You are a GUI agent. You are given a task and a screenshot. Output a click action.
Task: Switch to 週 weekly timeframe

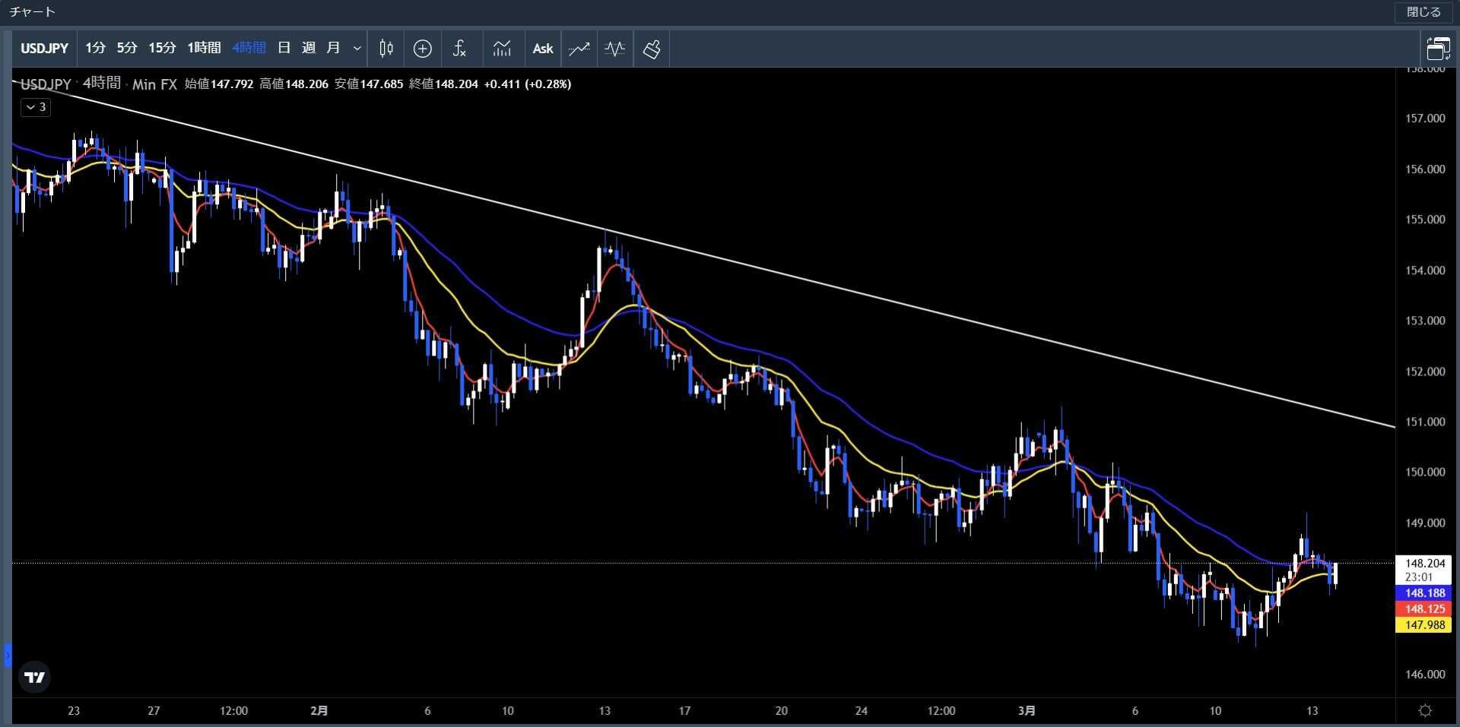point(309,48)
